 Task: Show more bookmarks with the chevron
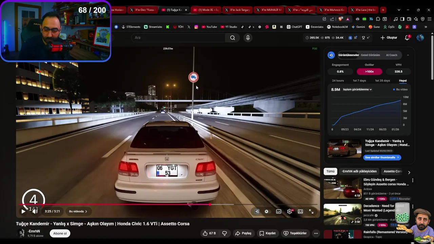click(426, 27)
